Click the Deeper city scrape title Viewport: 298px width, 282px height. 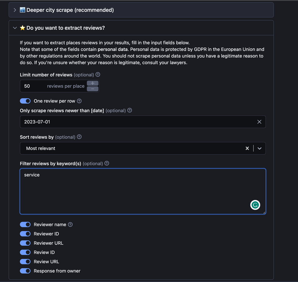tap(70, 10)
